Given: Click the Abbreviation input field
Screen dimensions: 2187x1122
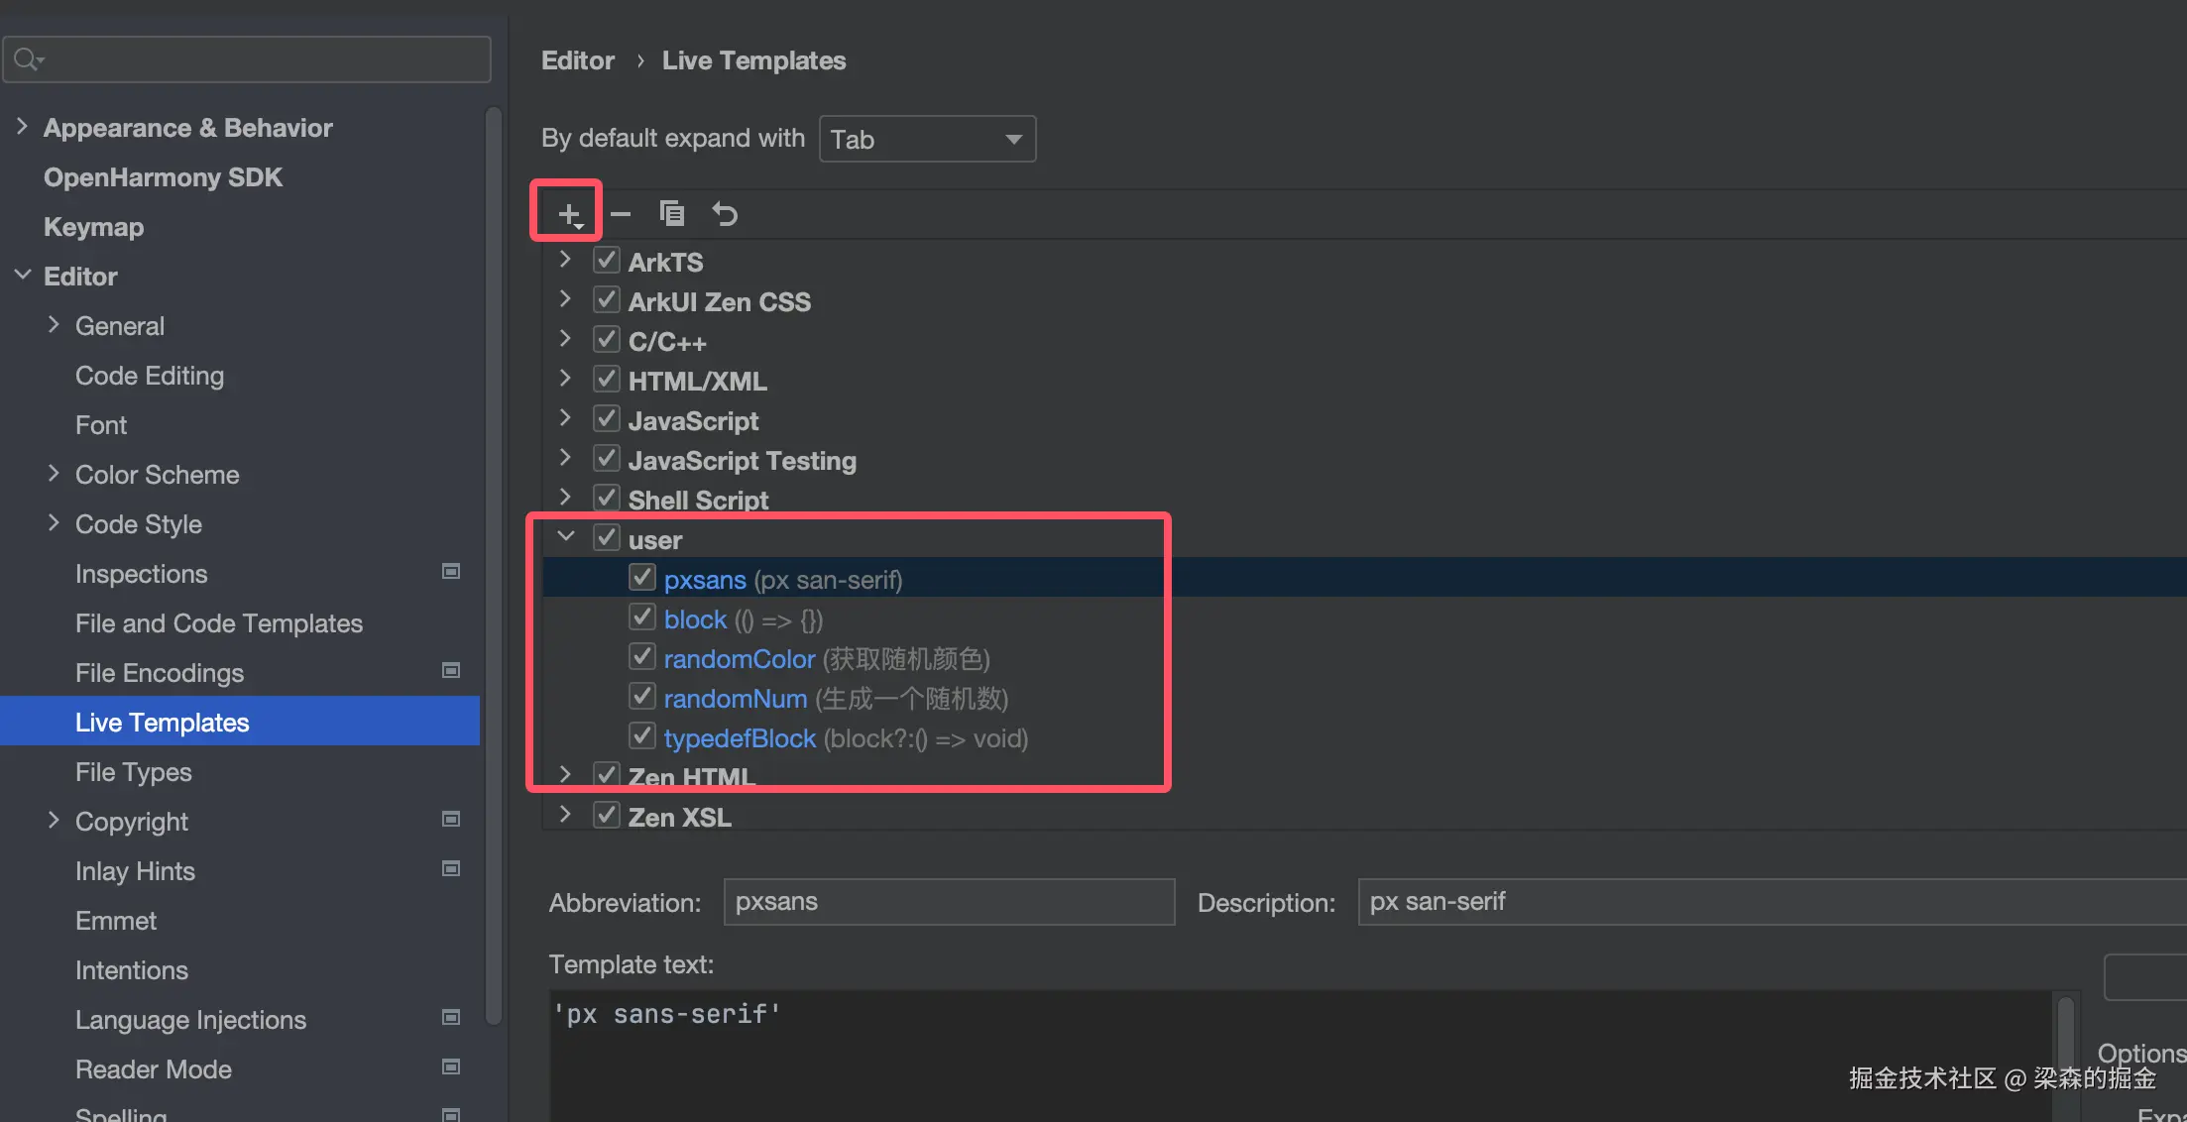Looking at the screenshot, I should (949, 902).
